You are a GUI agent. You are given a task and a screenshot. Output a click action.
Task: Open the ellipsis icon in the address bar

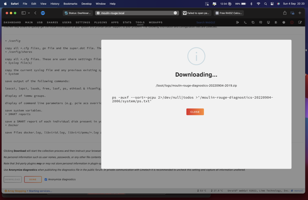pos(175,13)
